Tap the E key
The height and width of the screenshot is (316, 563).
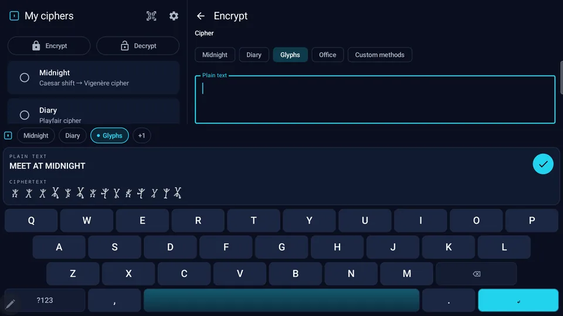coord(142,221)
